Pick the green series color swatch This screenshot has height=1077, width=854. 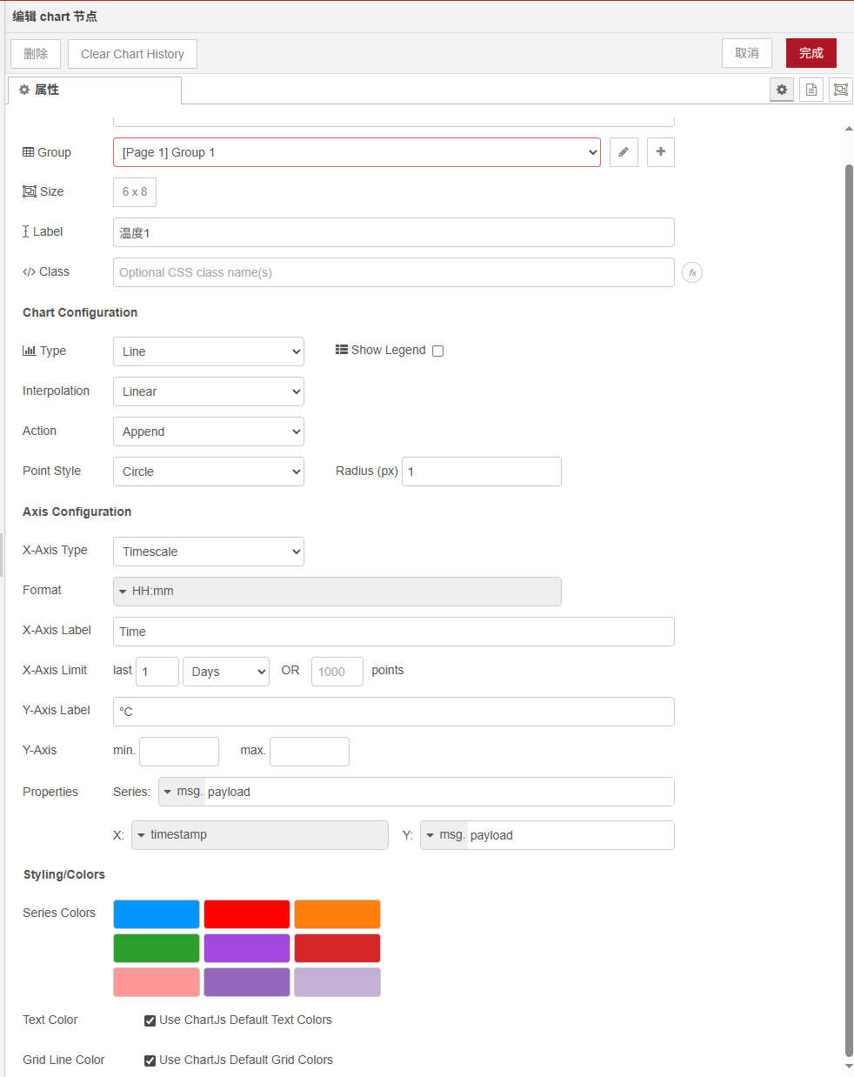point(157,948)
